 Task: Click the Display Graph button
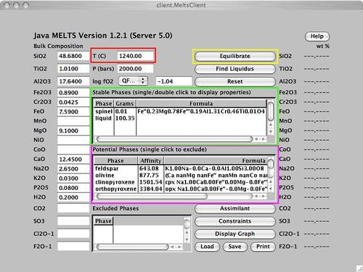234,234
